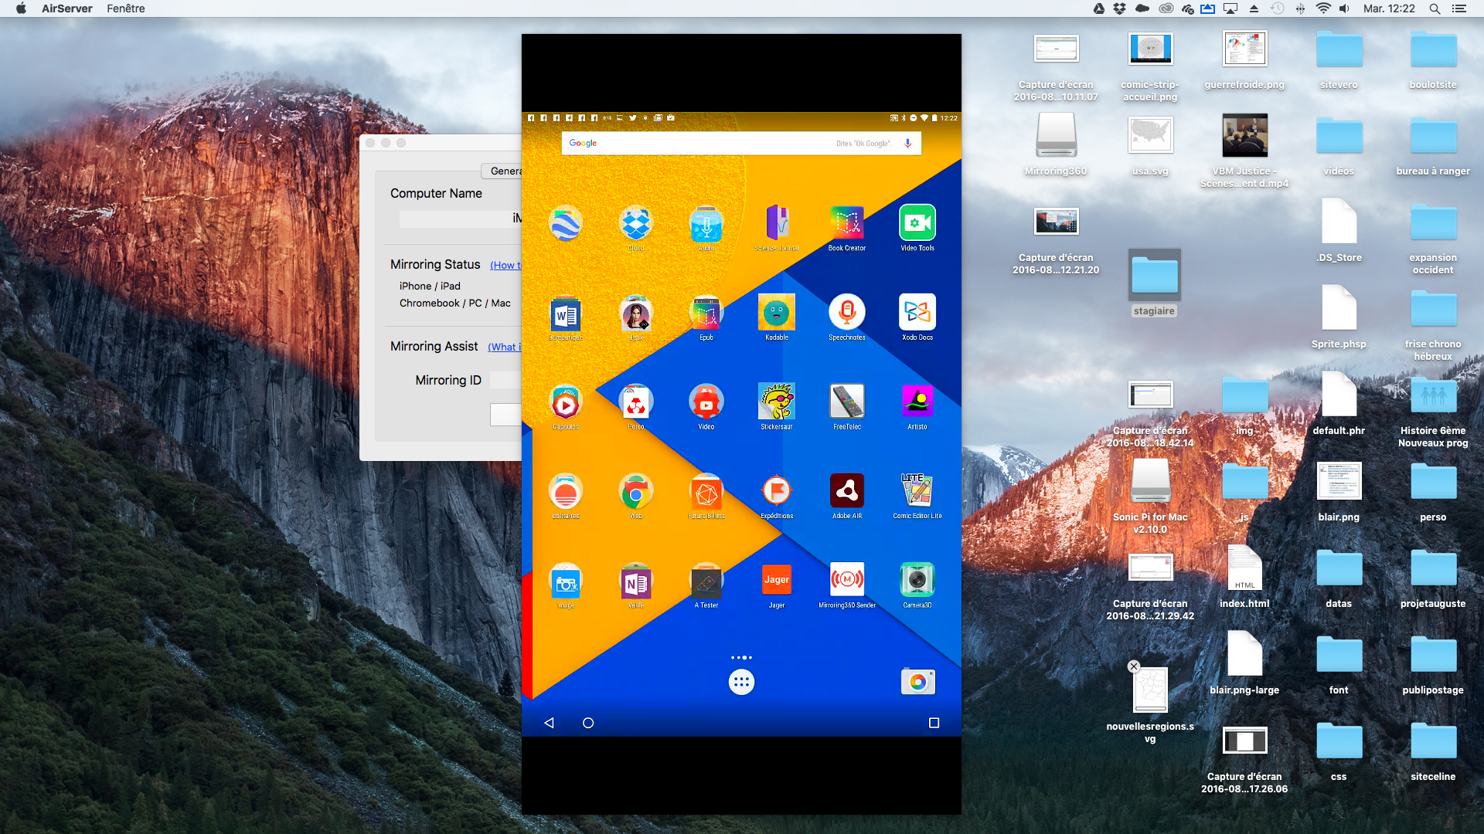
Task: Open the AirServer menu in menu bar
Action: [67, 8]
